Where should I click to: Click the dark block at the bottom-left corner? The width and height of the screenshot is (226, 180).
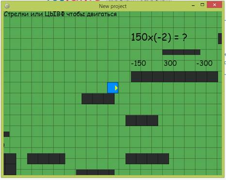coord(10,164)
